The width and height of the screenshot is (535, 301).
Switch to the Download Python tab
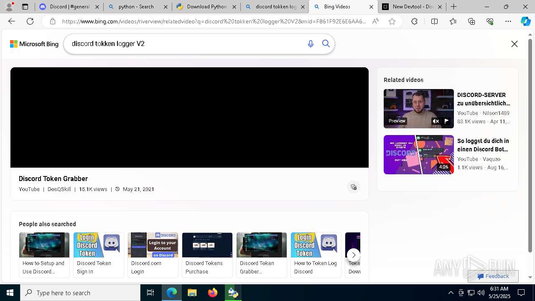[206, 7]
